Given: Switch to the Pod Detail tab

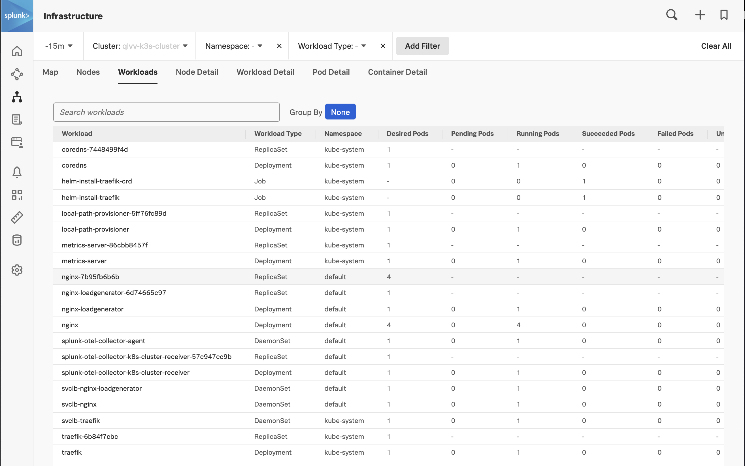Looking at the screenshot, I should pyautogui.click(x=331, y=72).
